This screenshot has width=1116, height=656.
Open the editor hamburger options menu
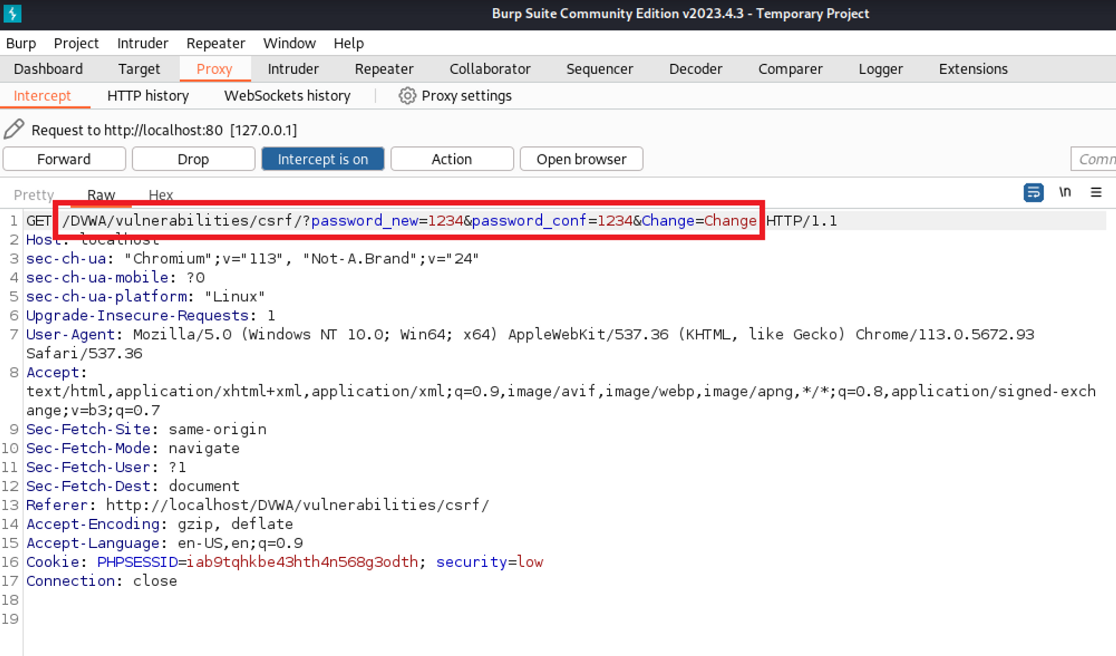coord(1096,193)
